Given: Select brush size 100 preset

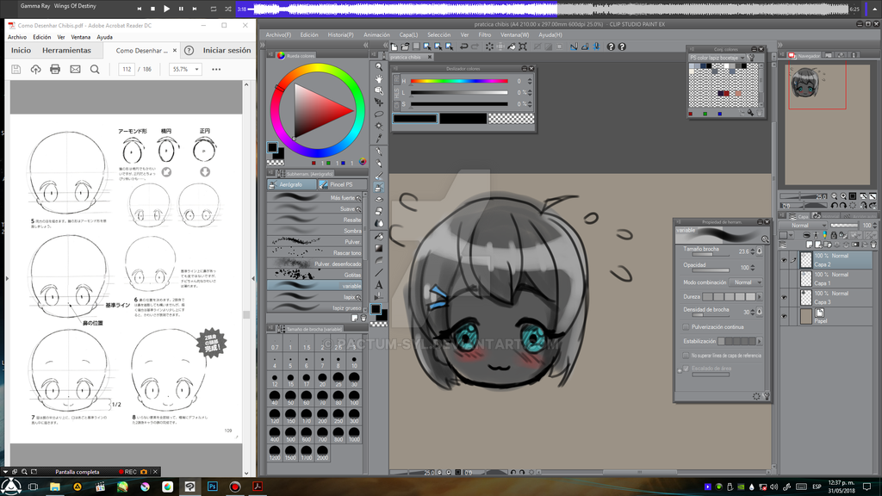Looking at the screenshot, I should coord(354,399).
